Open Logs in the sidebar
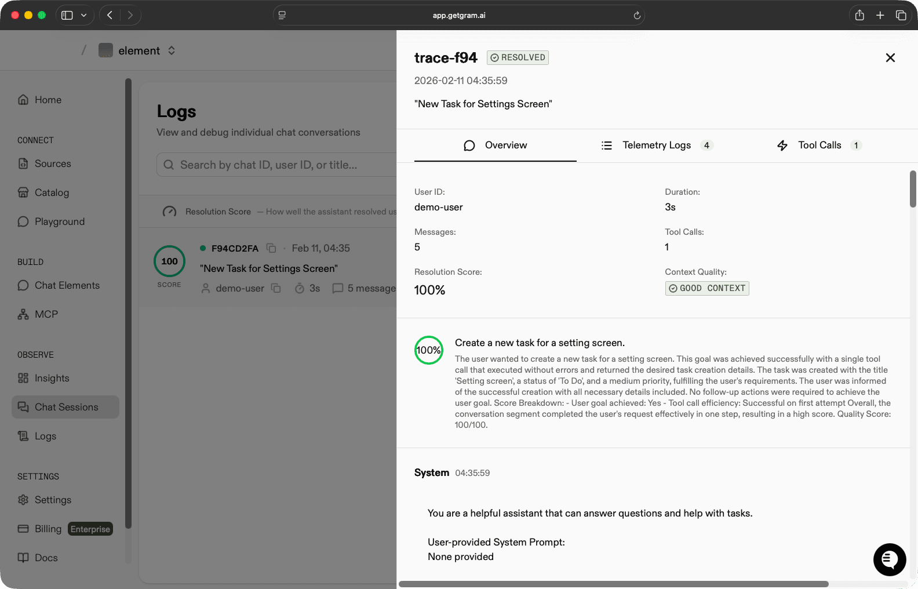This screenshot has height=589, width=918. tap(37, 436)
